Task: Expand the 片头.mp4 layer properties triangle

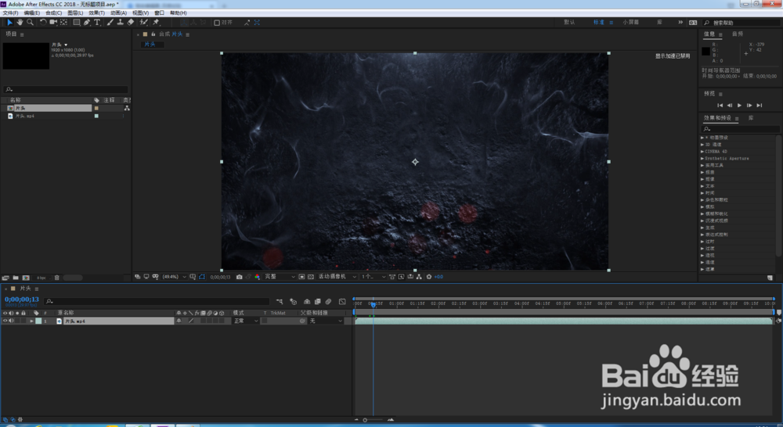Action: tap(31, 321)
